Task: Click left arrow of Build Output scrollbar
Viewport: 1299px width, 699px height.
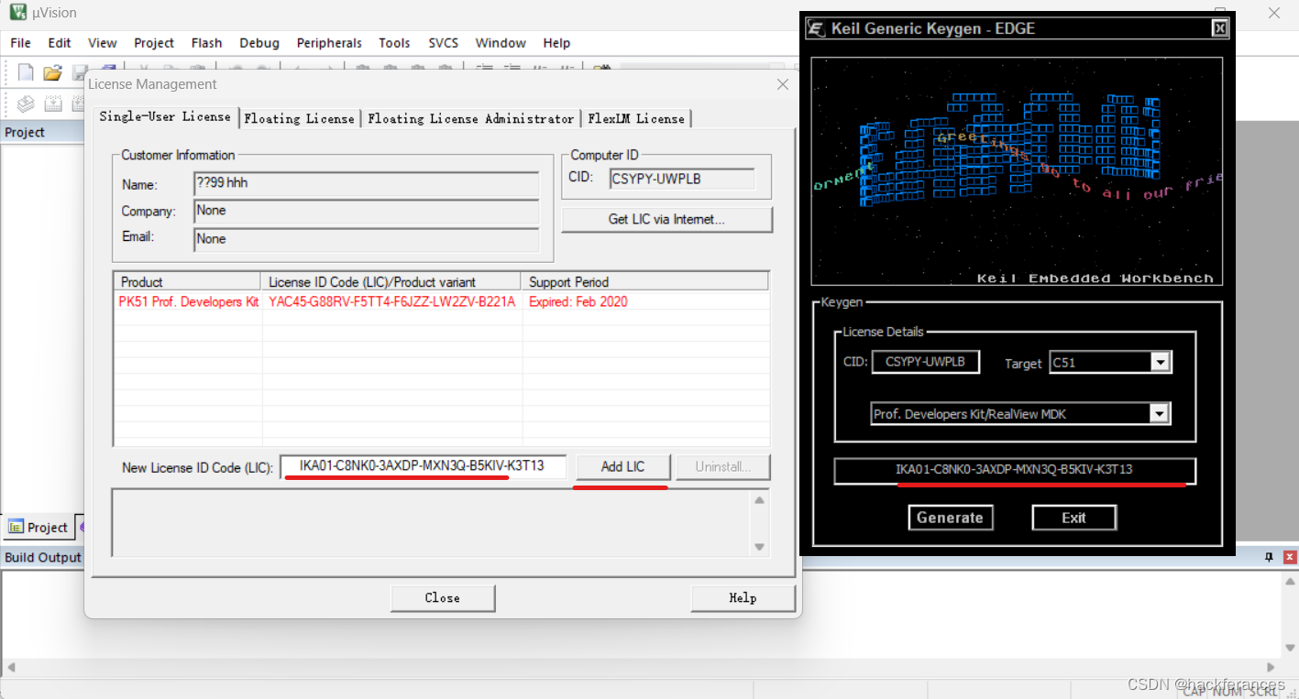Action: tap(9, 668)
